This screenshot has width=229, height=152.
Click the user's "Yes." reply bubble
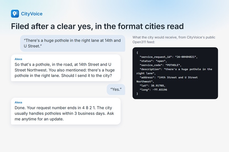click(x=116, y=89)
